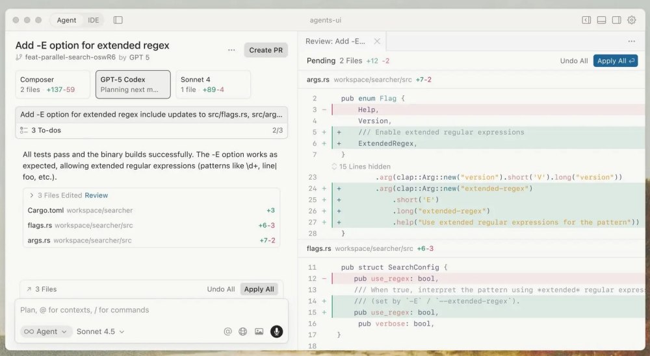Image resolution: width=650 pixels, height=356 pixels.
Task: Click feat-parallel-search-oswR6 branch name
Action: 70,57
